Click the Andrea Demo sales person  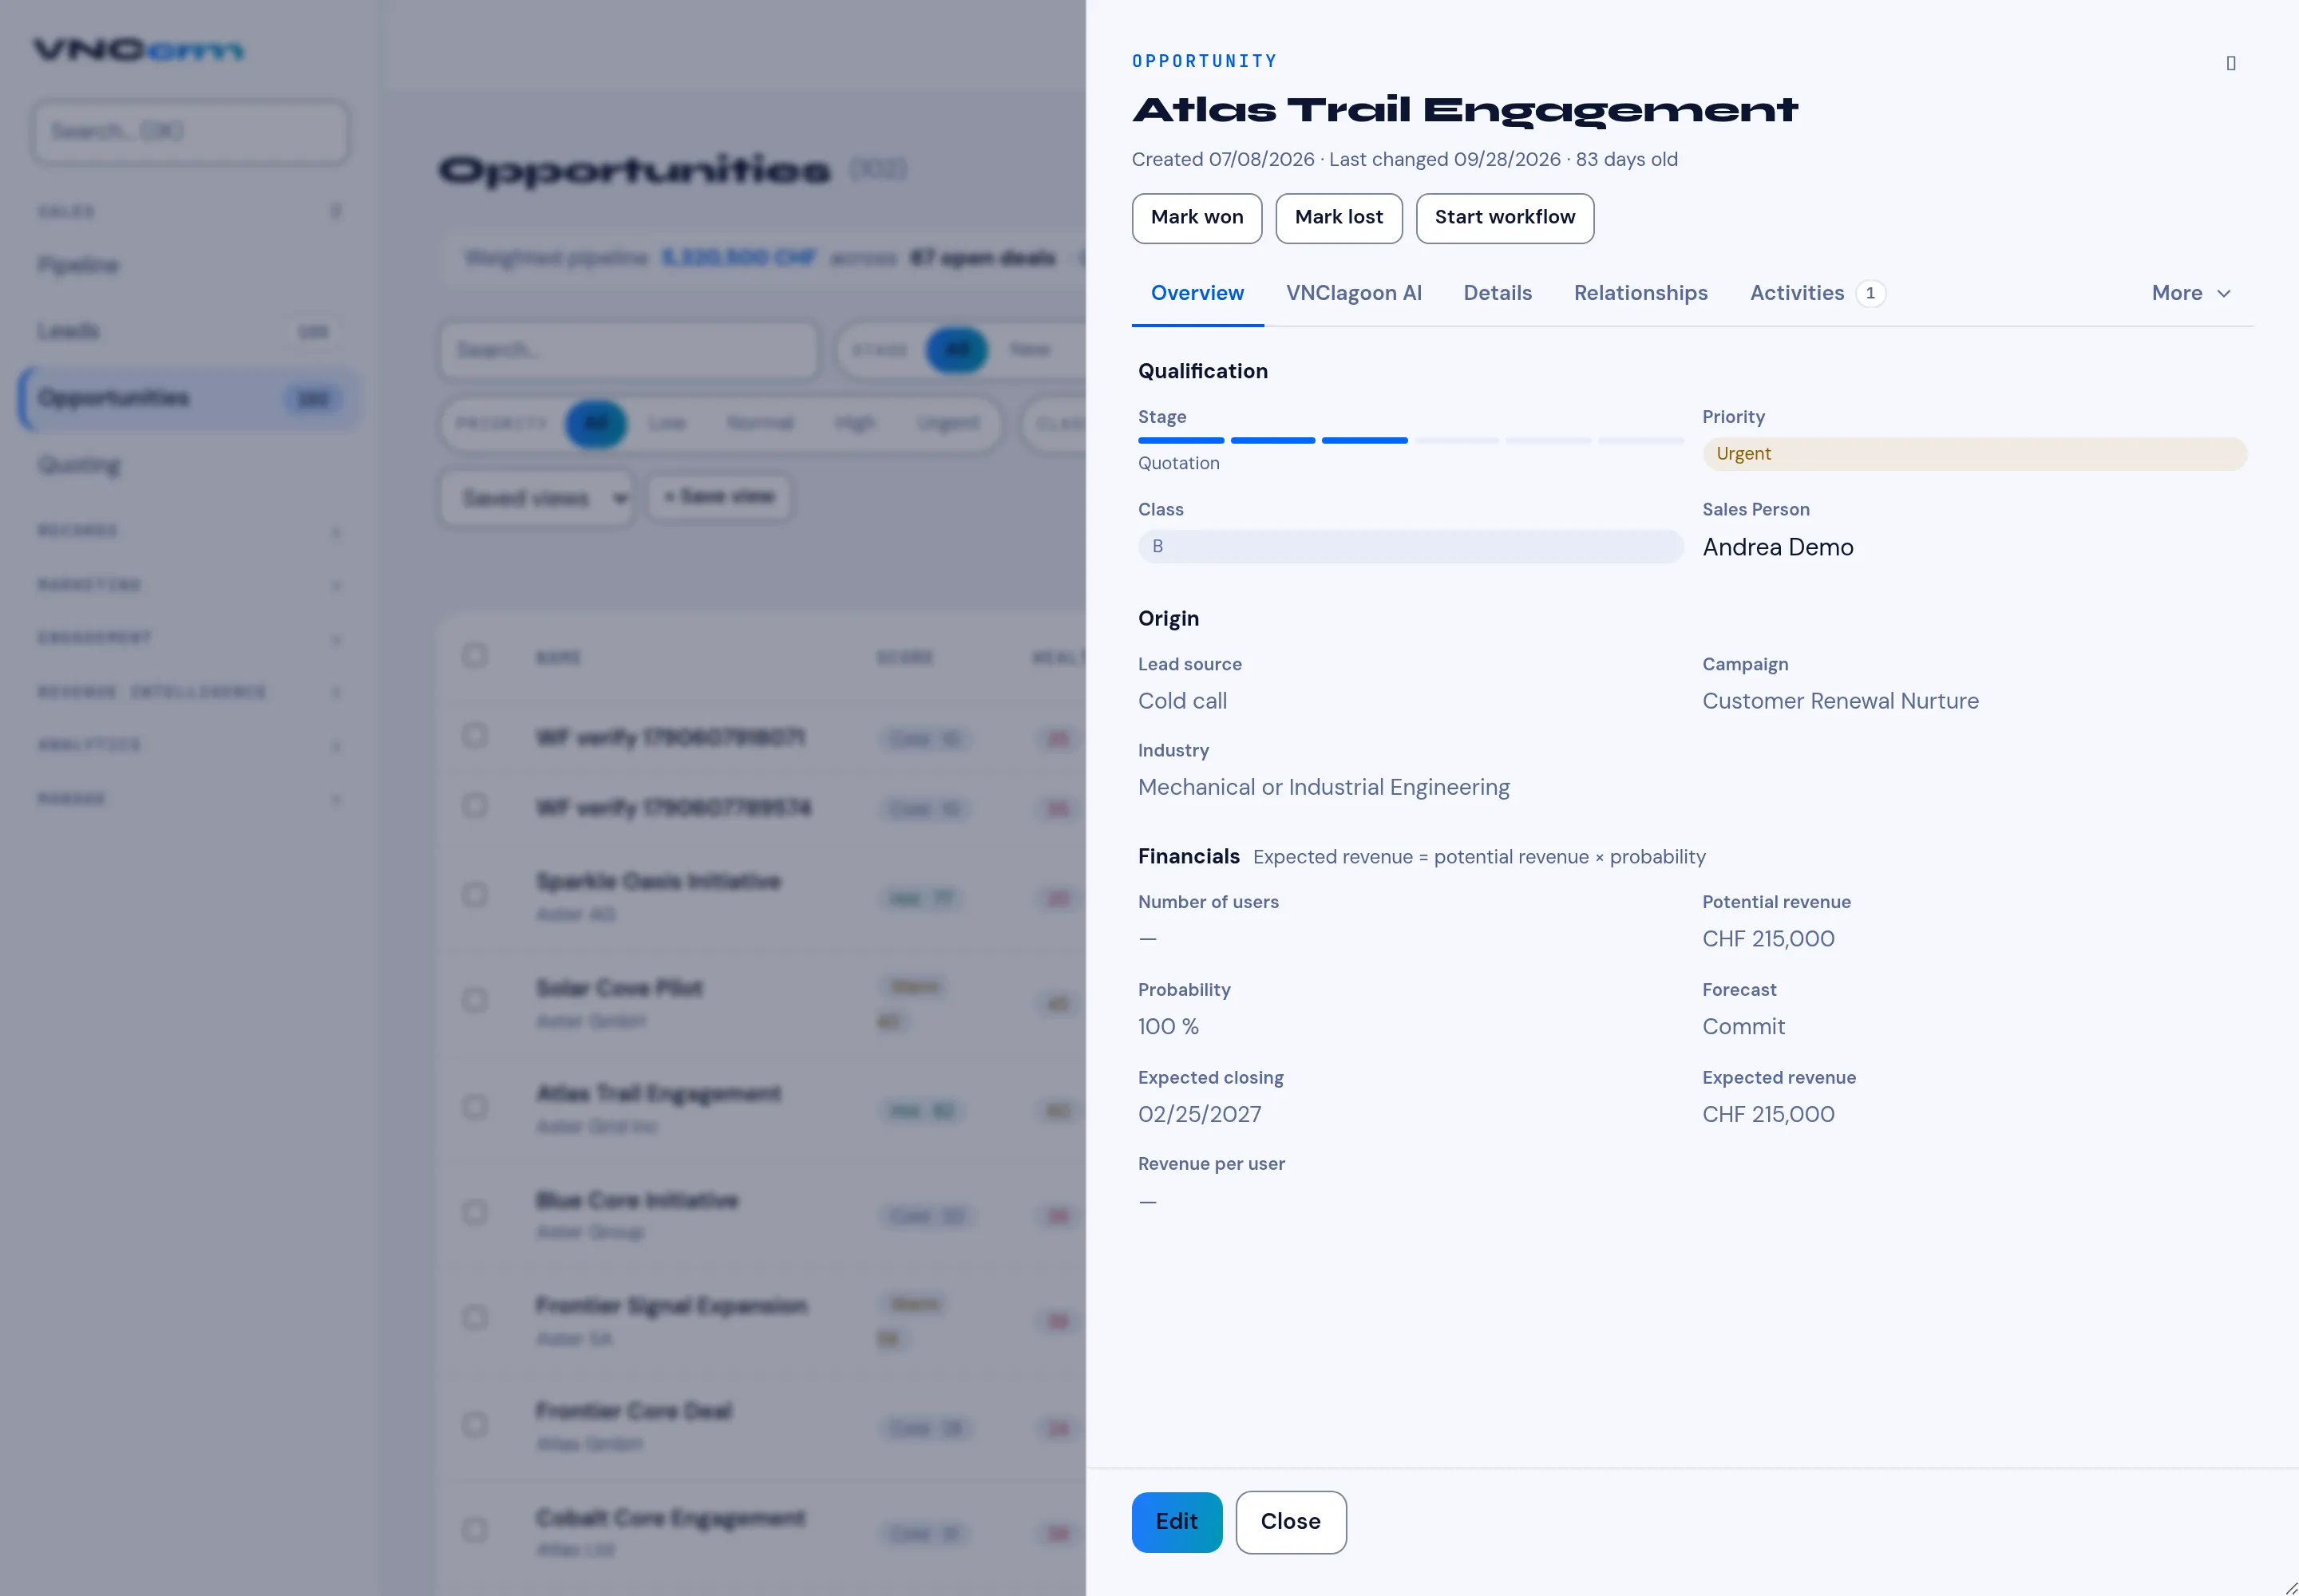click(1778, 547)
